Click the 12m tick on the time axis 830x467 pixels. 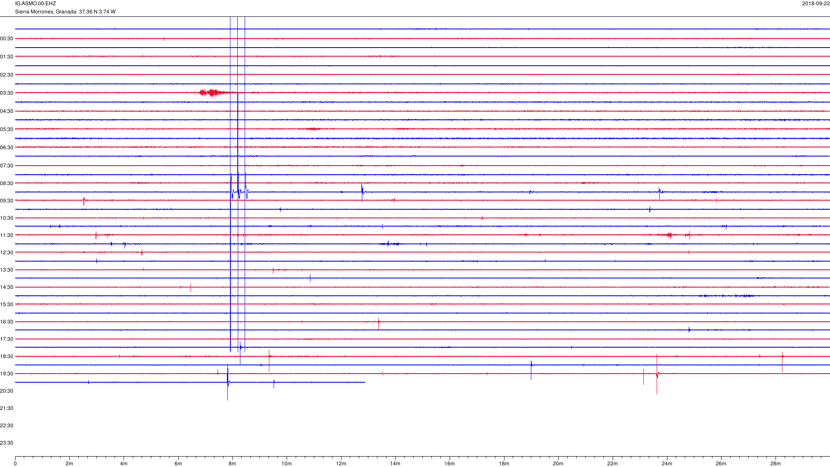pos(341,464)
